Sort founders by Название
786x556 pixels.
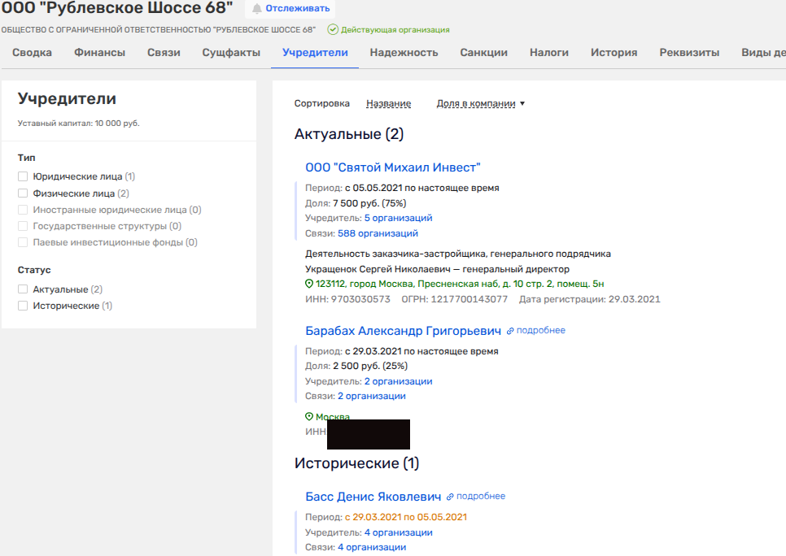point(388,103)
